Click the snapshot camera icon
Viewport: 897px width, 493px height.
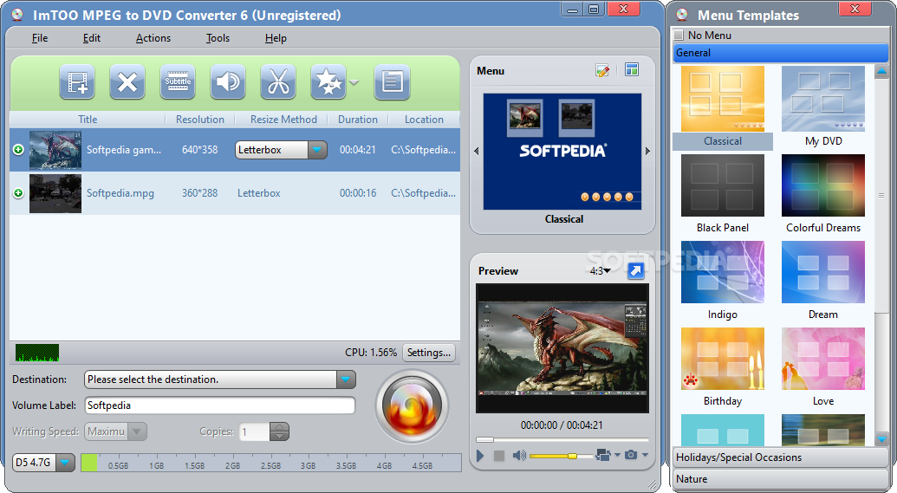point(630,455)
